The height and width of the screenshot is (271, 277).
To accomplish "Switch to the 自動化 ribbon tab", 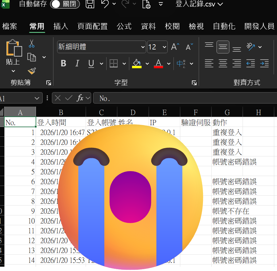I will coord(224,26).
